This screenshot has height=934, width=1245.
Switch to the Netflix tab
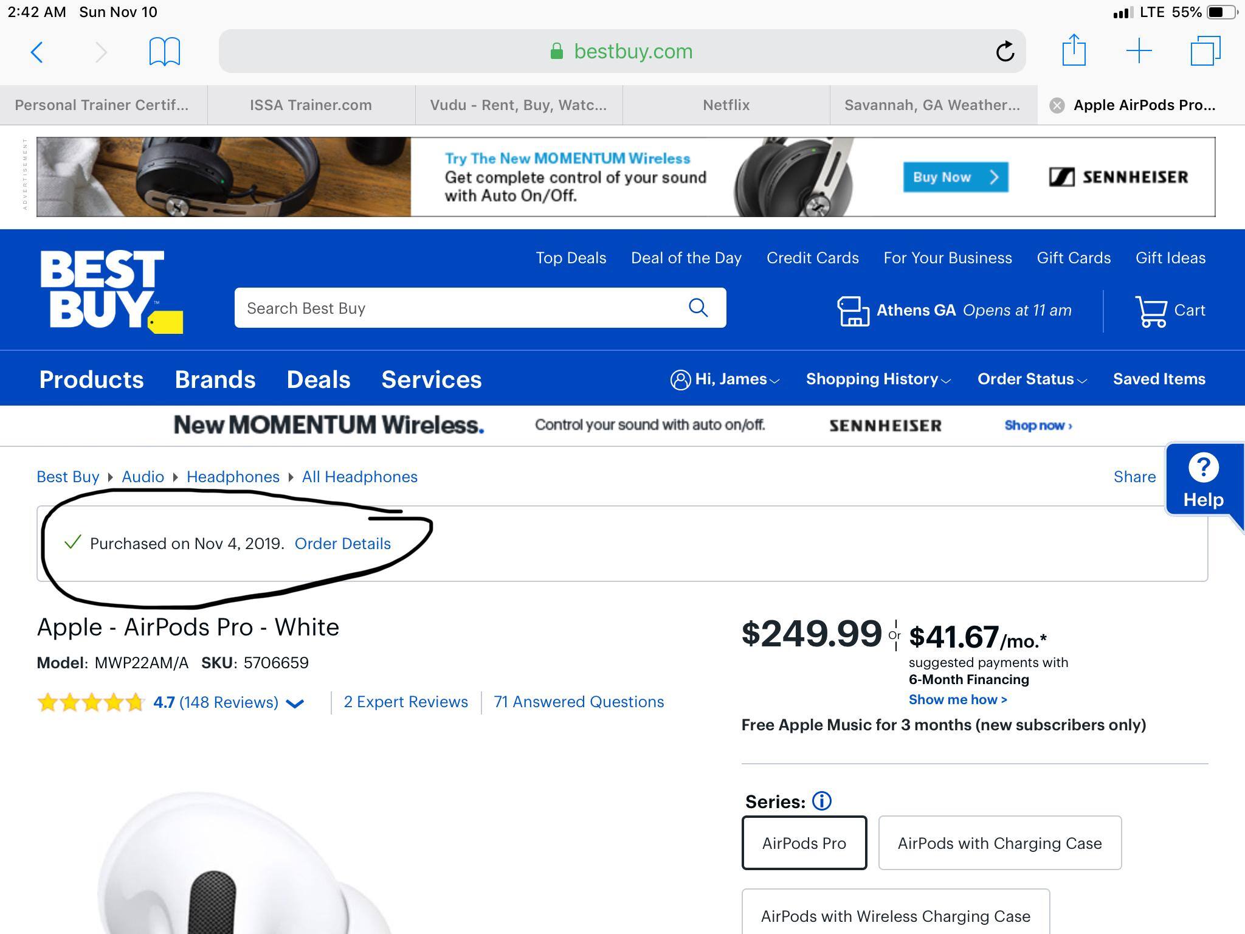click(x=725, y=105)
